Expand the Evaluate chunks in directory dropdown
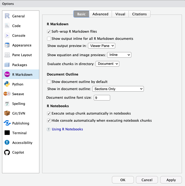This screenshot has height=186, width=185. pos(107,64)
